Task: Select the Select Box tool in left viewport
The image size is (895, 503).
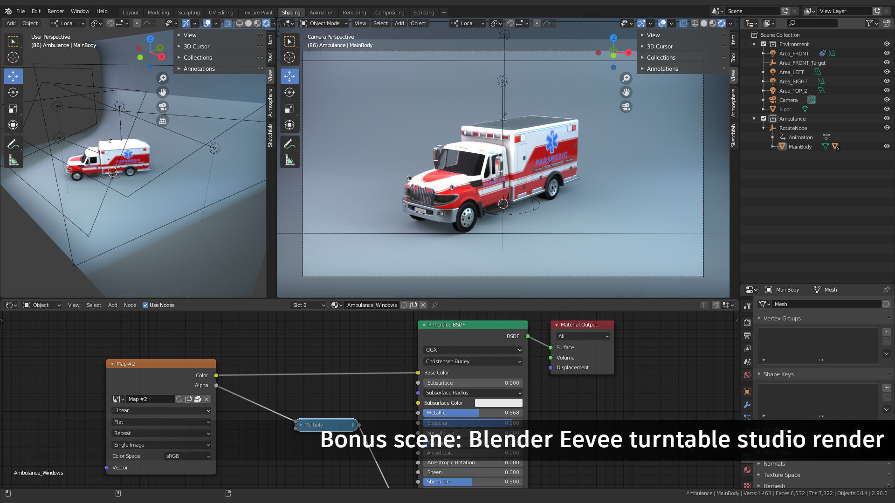Action: tap(13, 41)
